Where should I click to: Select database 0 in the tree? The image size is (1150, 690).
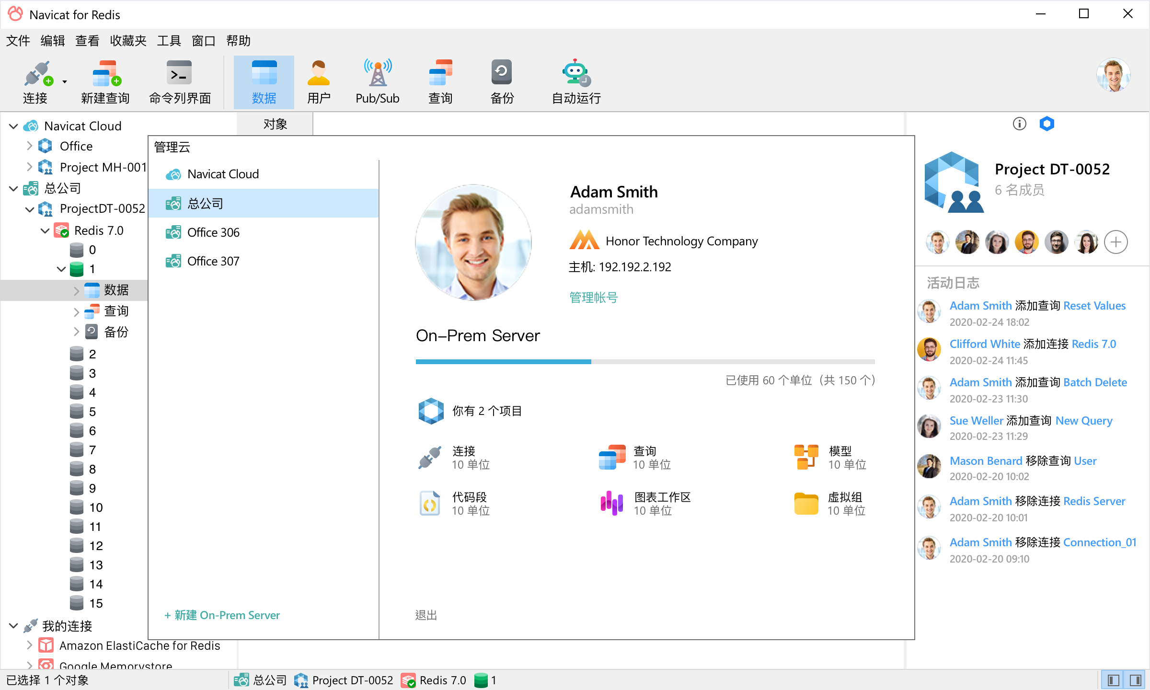pyautogui.click(x=83, y=250)
